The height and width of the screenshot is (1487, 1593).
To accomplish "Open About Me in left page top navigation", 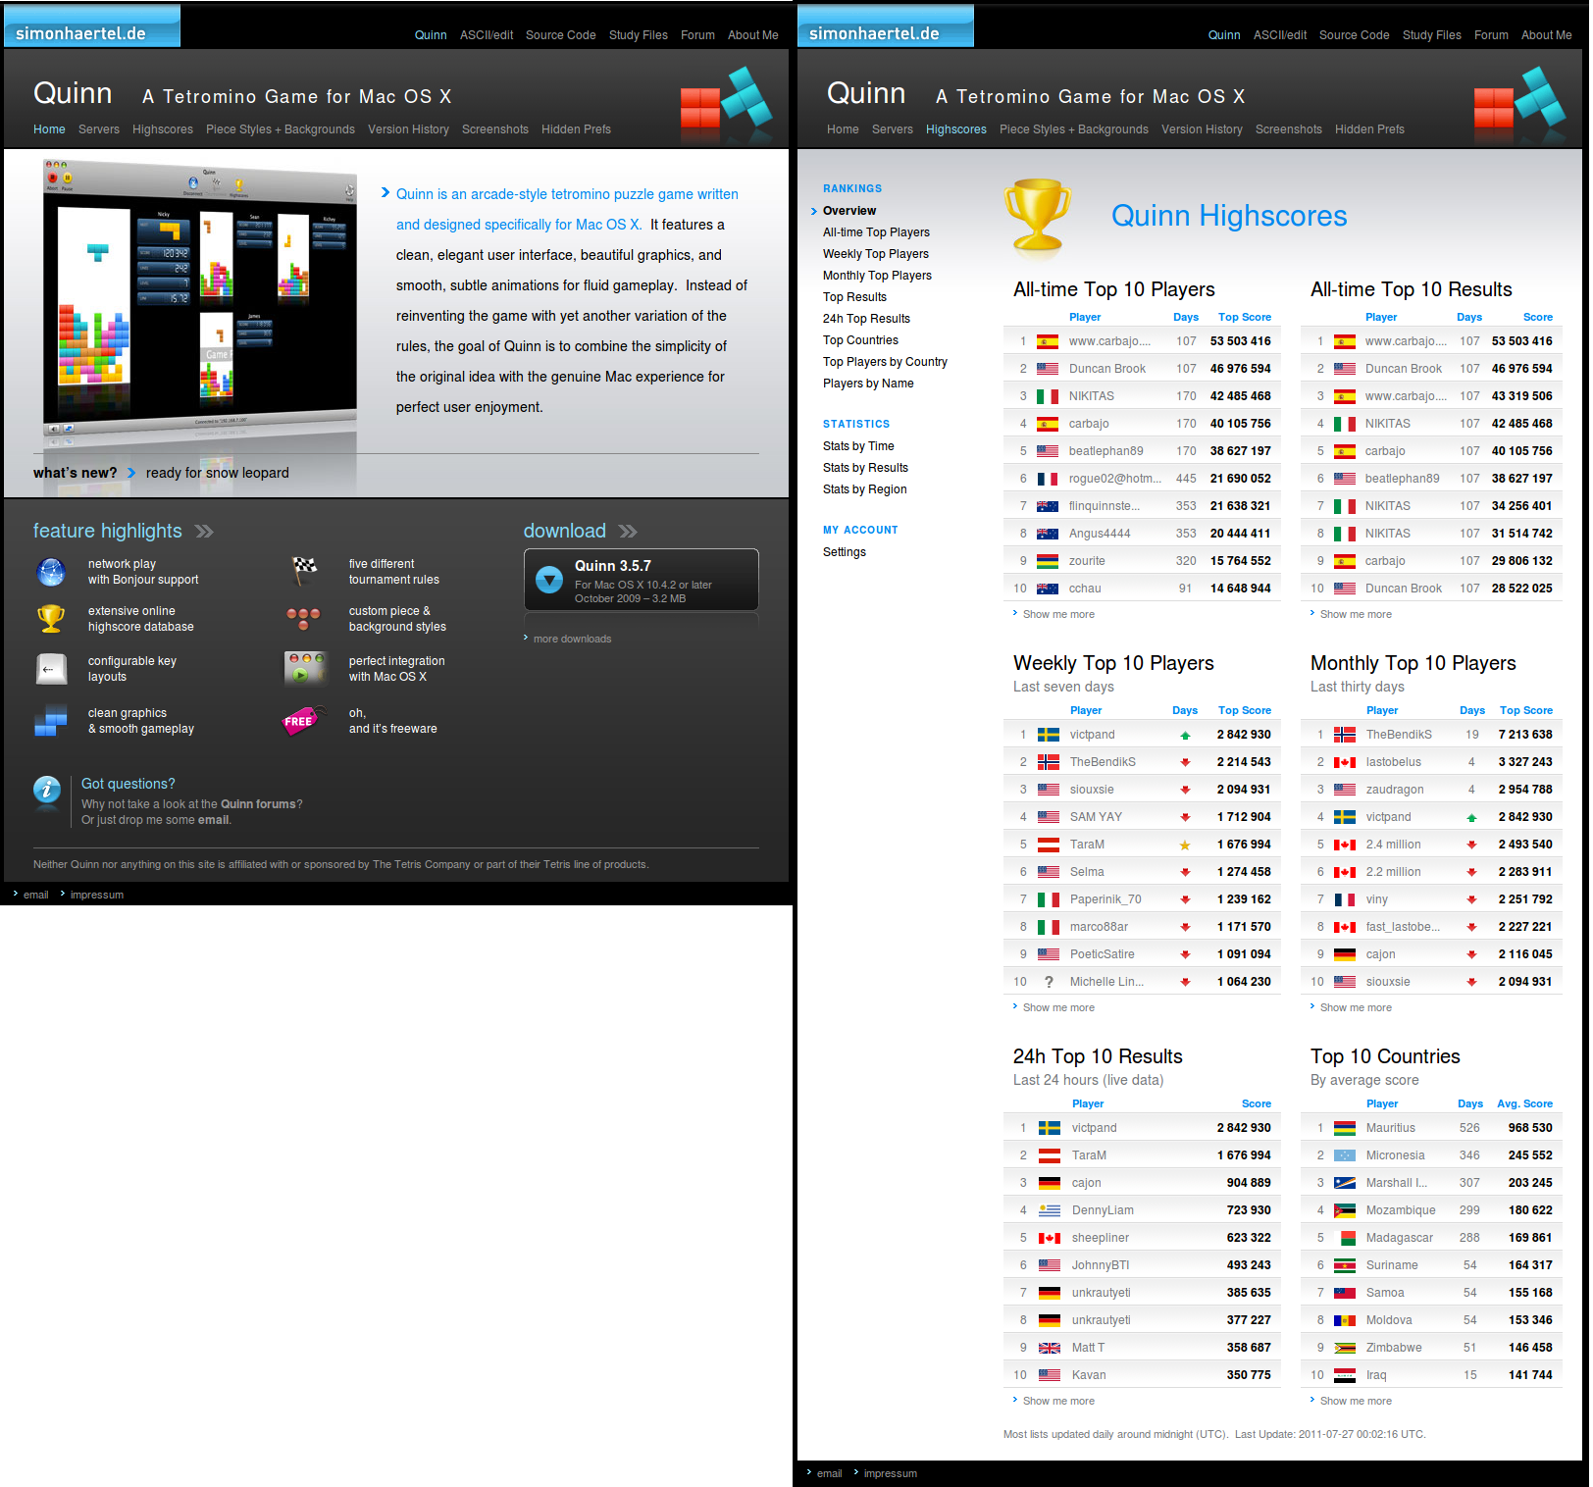I will pyautogui.click(x=752, y=35).
